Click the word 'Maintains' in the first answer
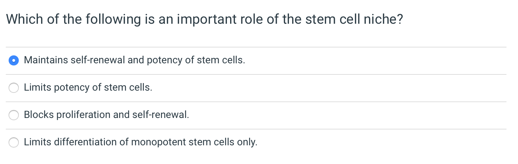Viewport: 518px width, 164px height. [x=46, y=60]
